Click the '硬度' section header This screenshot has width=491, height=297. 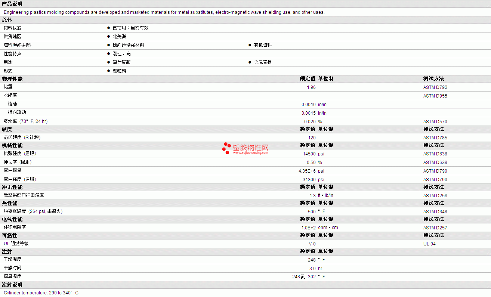(x=7, y=129)
